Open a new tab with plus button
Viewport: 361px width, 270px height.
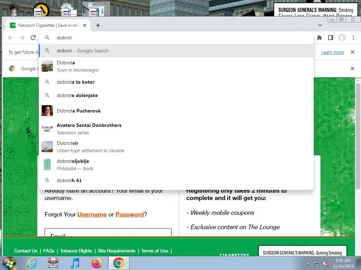click(98, 25)
